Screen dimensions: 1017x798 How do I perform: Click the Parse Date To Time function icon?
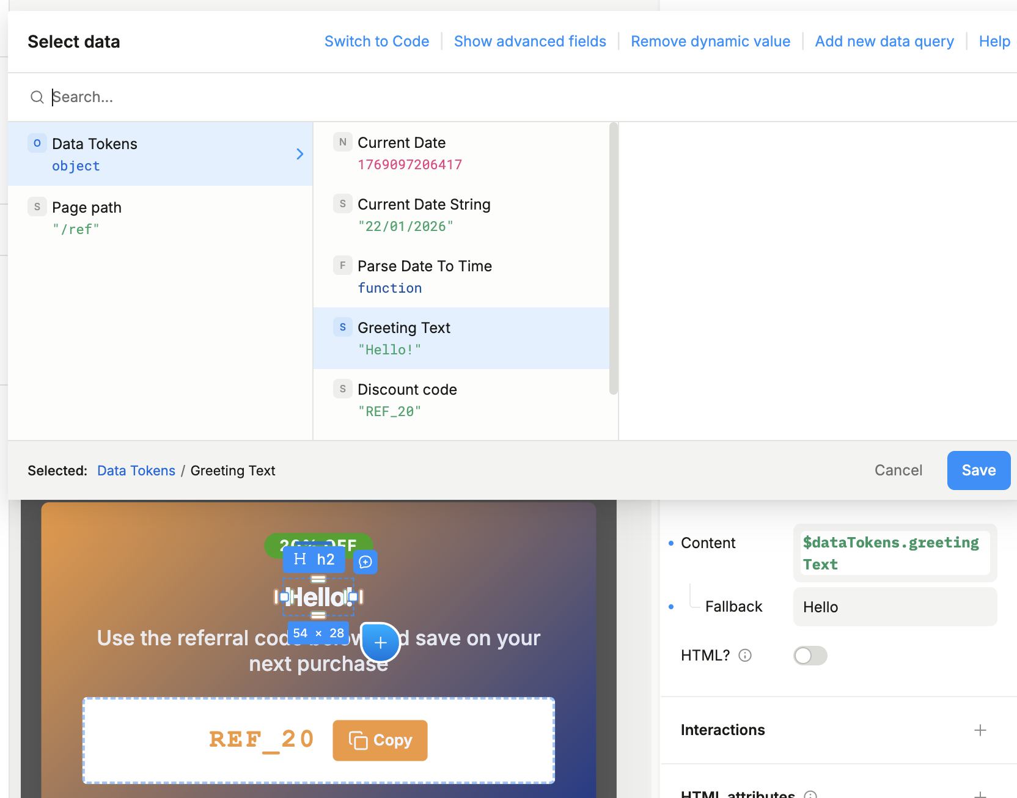[x=342, y=266]
